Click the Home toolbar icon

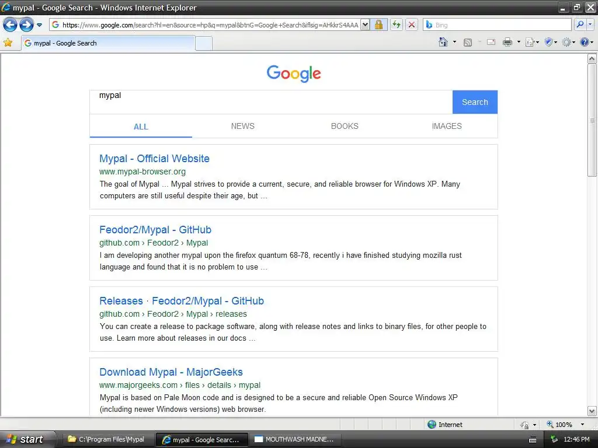(x=443, y=42)
